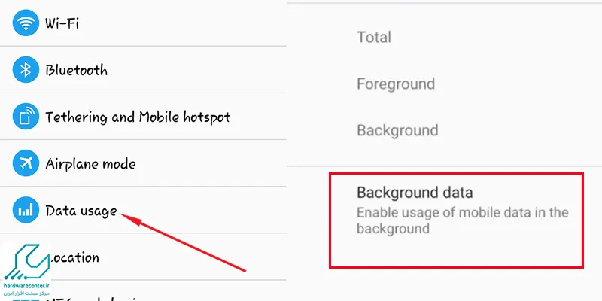Select the Background usage row

(397, 130)
